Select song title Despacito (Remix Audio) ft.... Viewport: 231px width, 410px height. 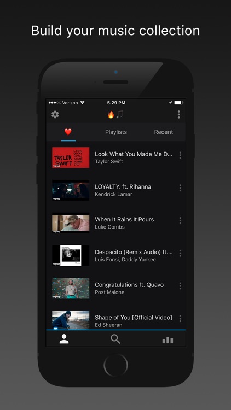[x=134, y=252]
